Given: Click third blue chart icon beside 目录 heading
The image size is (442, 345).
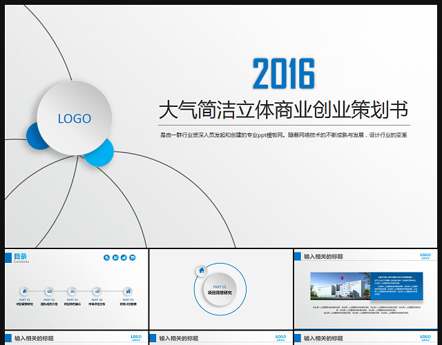Looking at the screenshot, I should pos(124,257).
